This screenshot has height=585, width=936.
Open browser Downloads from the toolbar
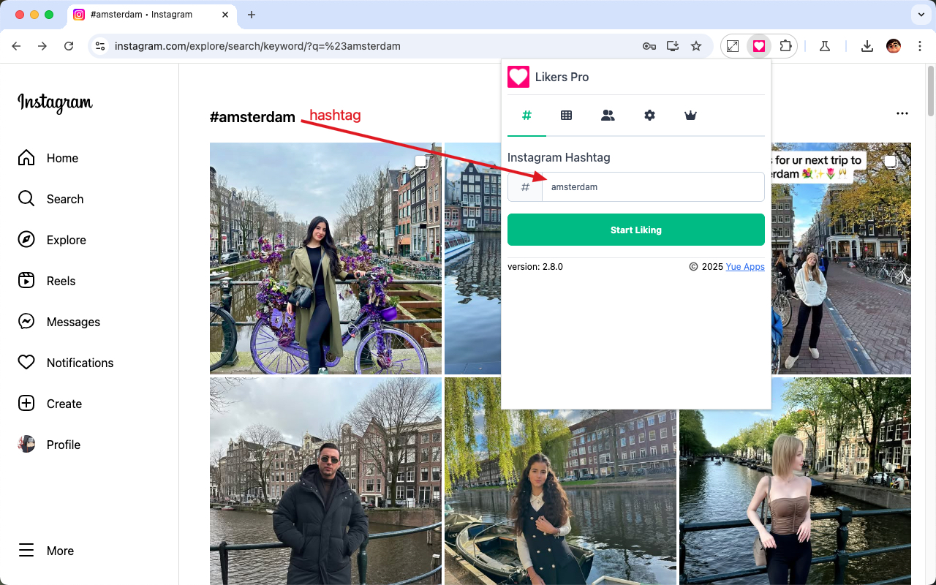(867, 45)
